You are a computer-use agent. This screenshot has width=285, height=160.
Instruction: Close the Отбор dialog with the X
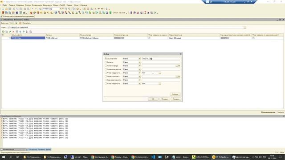click(180, 54)
